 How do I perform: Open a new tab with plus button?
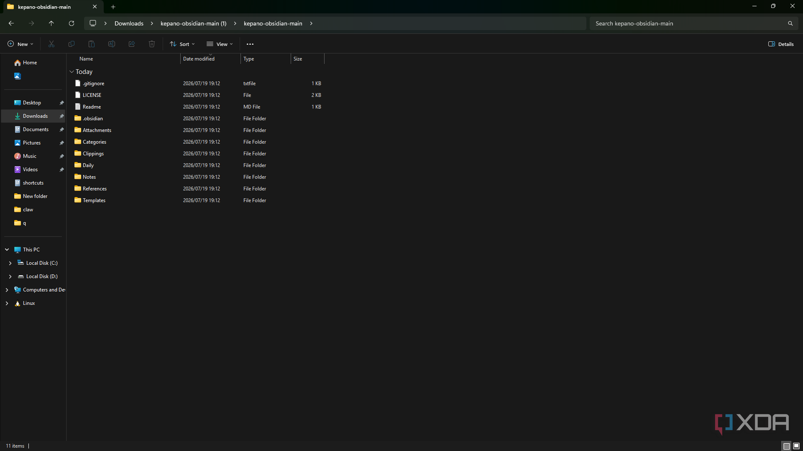(x=113, y=7)
